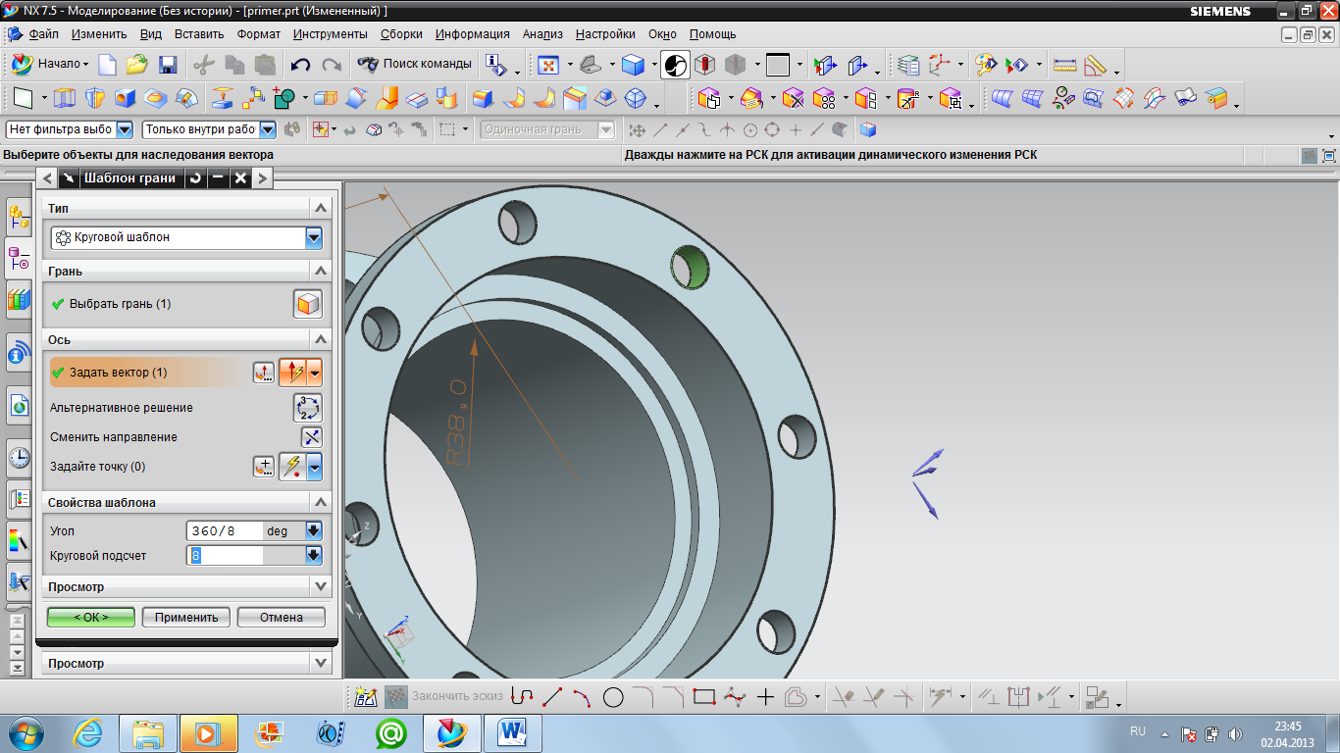Toggle the quadrant point snap option
The height and width of the screenshot is (753, 1340).
pos(772,129)
